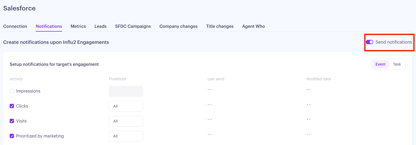The height and width of the screenshot is (145, 416).
Task: Open the Visits threshold dropdown
Action: pos(126,121)
